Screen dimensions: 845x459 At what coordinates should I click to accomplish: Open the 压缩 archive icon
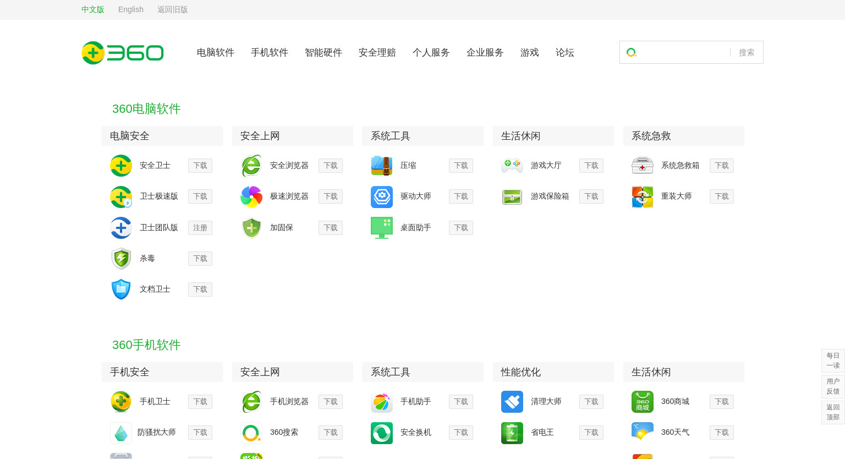tap(382, 166)
